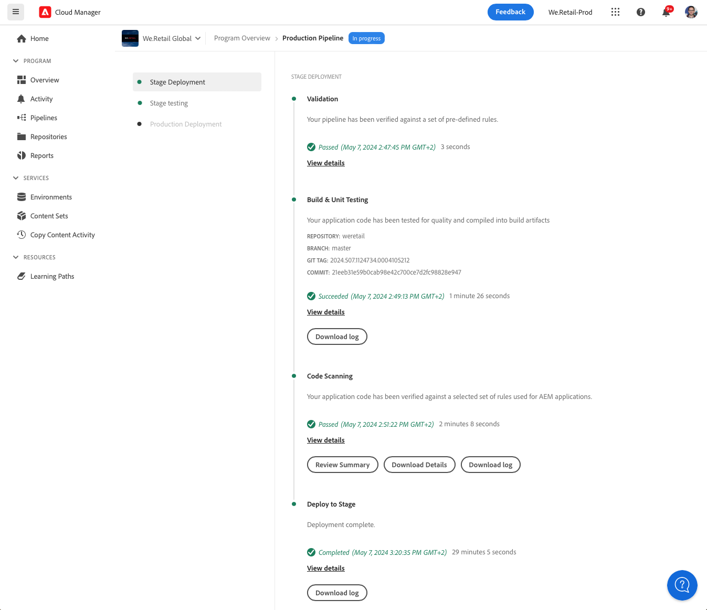Click the Learning Paths icon
Screen dimensions: 707x610
(22, 276)
